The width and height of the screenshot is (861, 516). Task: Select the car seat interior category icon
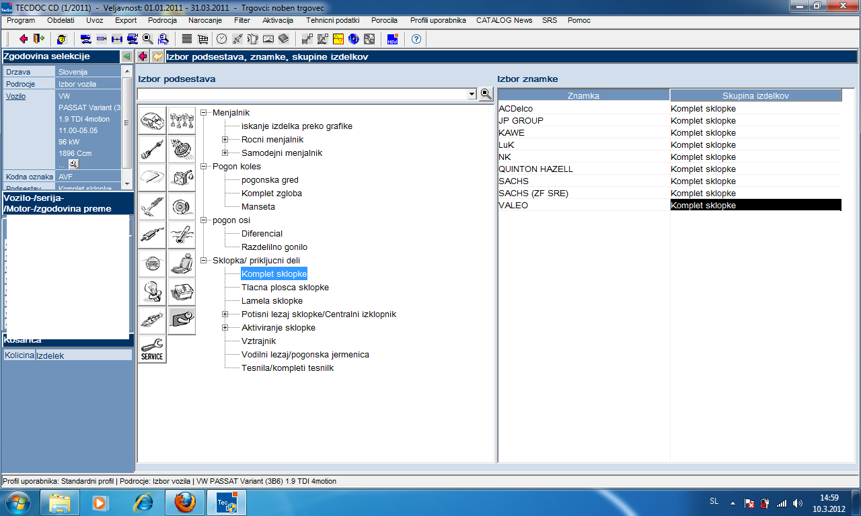click(182, 263)
